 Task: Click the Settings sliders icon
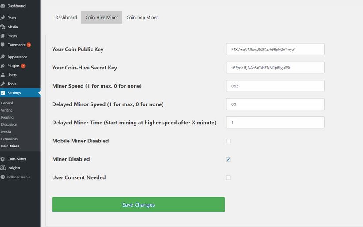[3, 93]
